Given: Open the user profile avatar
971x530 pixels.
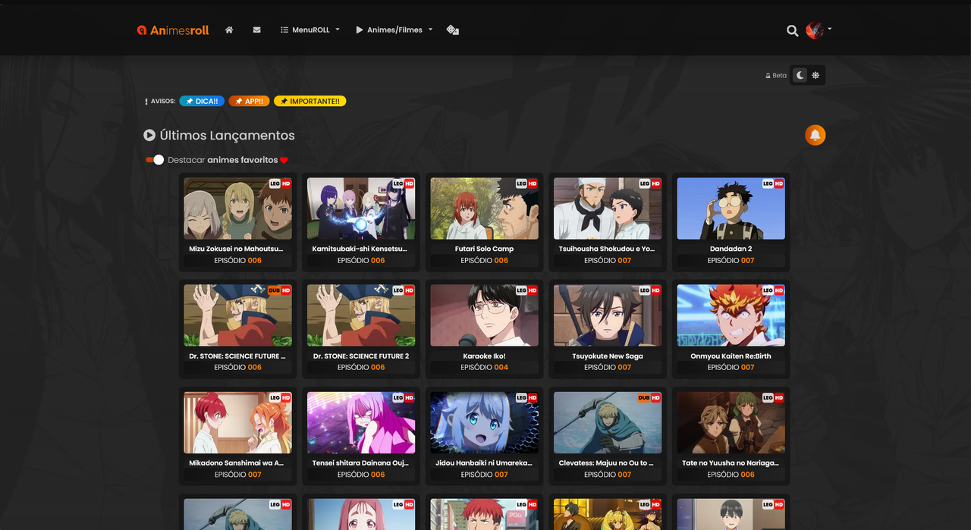Looking at the screenshot, I should click(x=815, y=30).
